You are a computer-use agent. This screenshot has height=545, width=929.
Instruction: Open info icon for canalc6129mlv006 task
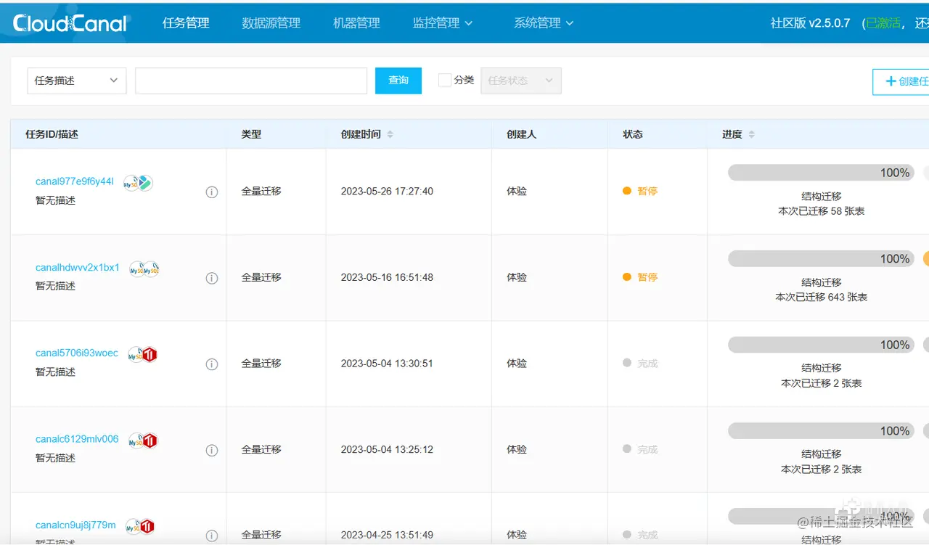(x=212, y=450)
